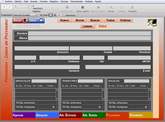
Task: Expand the Buscar options arrow
Action: [116, 8]
